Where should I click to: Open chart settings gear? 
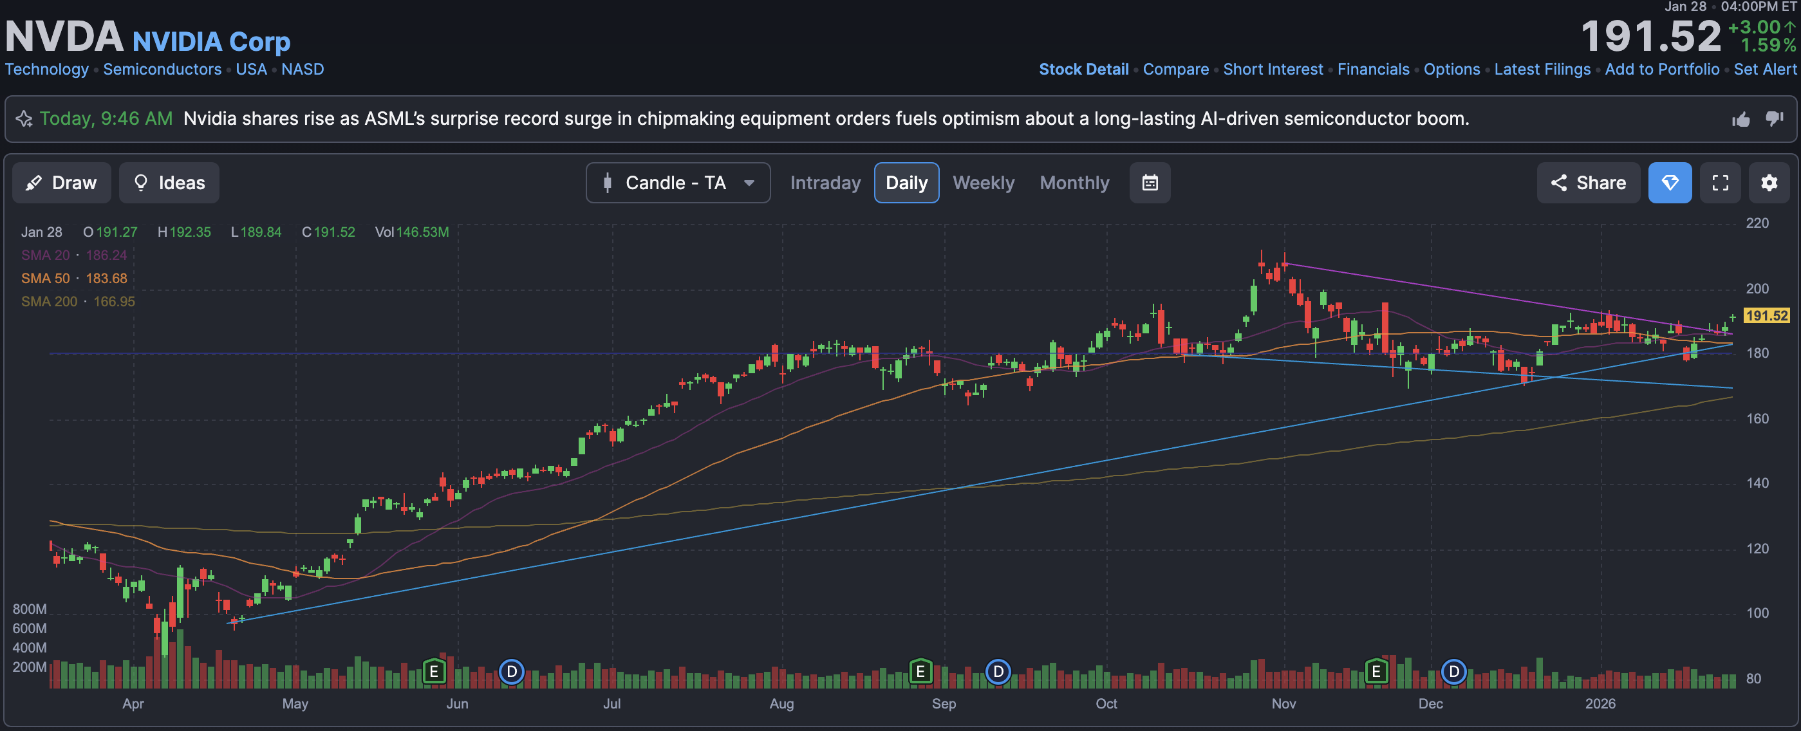1769,183
